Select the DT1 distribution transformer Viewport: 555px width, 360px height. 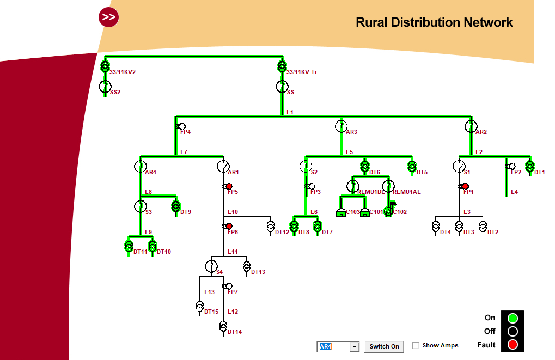tap(530, 166)
